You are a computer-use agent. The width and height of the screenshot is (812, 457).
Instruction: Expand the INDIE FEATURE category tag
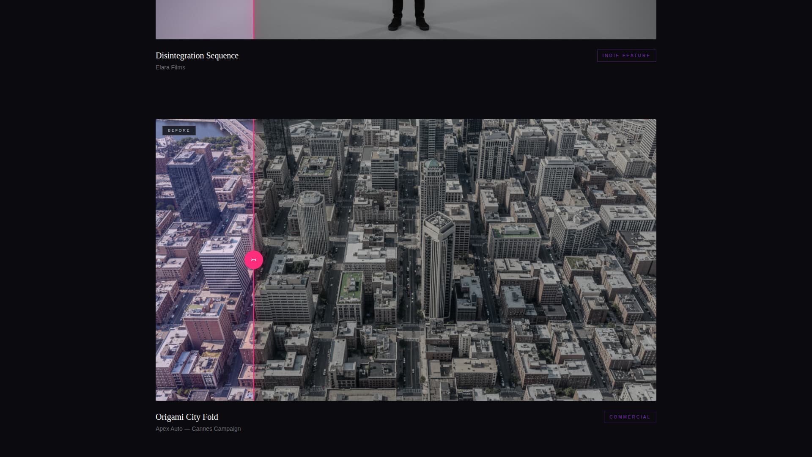click(626, 55)
